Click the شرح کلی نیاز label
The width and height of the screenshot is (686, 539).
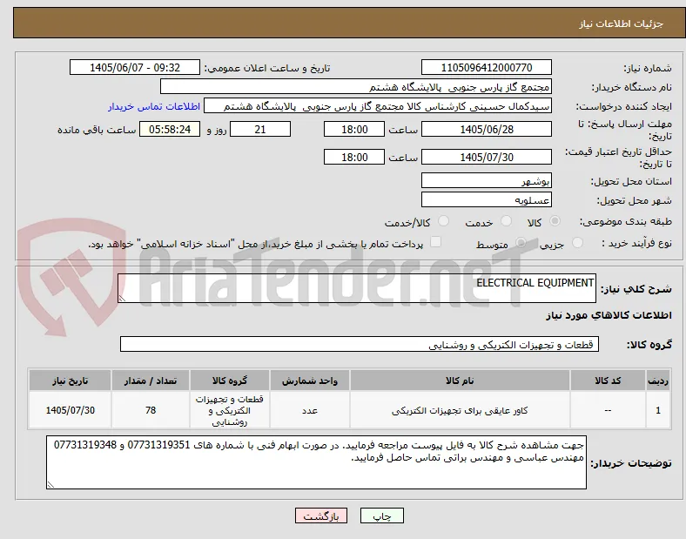[x=636, y=289]
